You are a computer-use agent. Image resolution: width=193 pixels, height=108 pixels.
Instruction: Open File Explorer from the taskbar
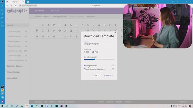[22, 106]
